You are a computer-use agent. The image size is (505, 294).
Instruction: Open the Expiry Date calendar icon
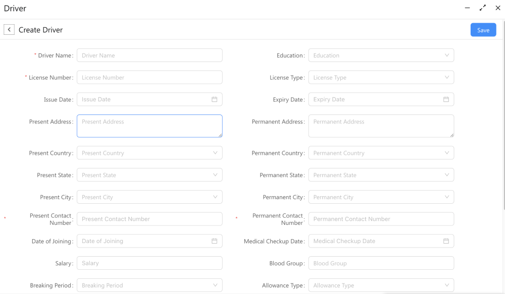pyautogui.click(x=446, y=99)
